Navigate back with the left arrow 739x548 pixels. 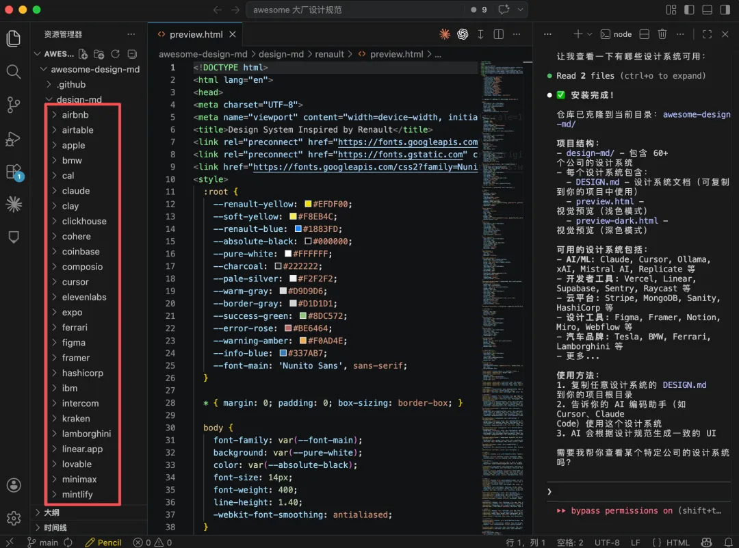218,10
